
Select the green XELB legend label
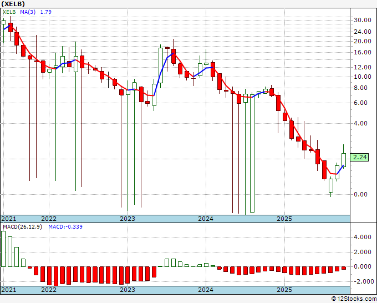click(x=9, y=12)
